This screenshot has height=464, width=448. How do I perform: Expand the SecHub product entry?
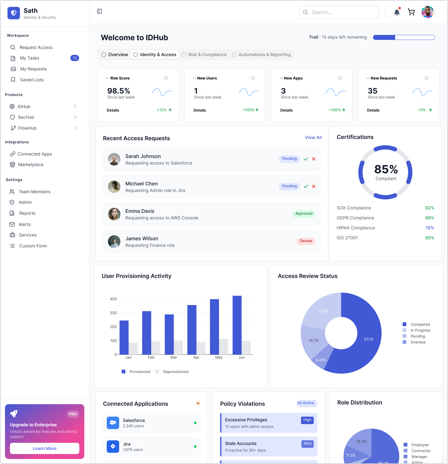click(x=75, y=117)
